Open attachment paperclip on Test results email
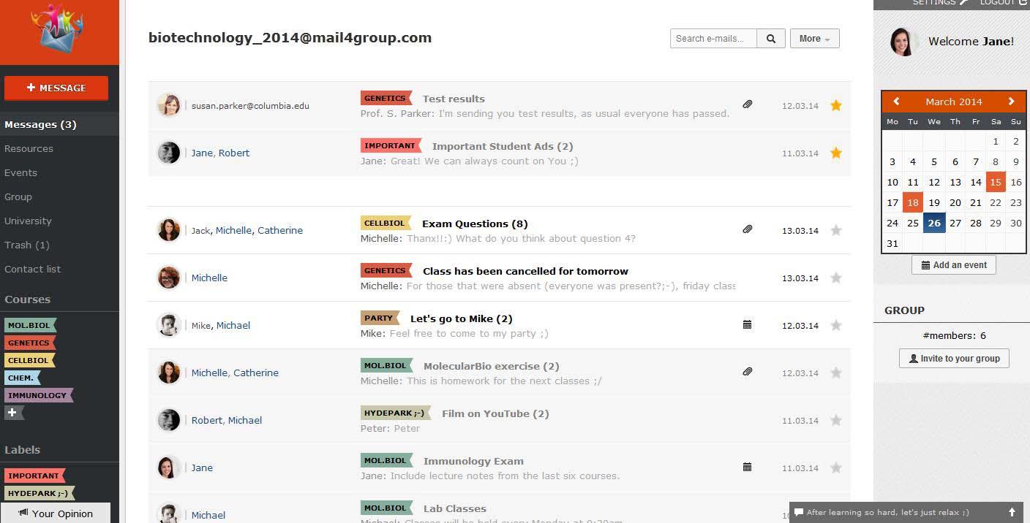The width and height of the screenshot is (1030, 523). pos(748,105)
